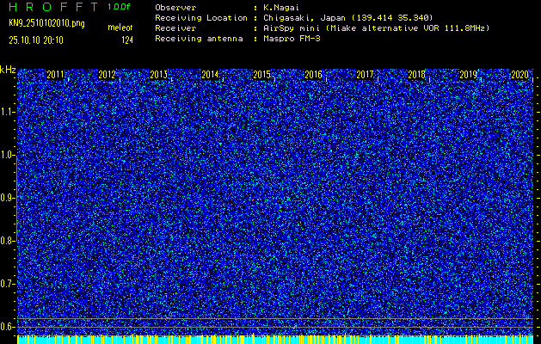
Task: Select the 2020 time marker
Action: [519, 75]
